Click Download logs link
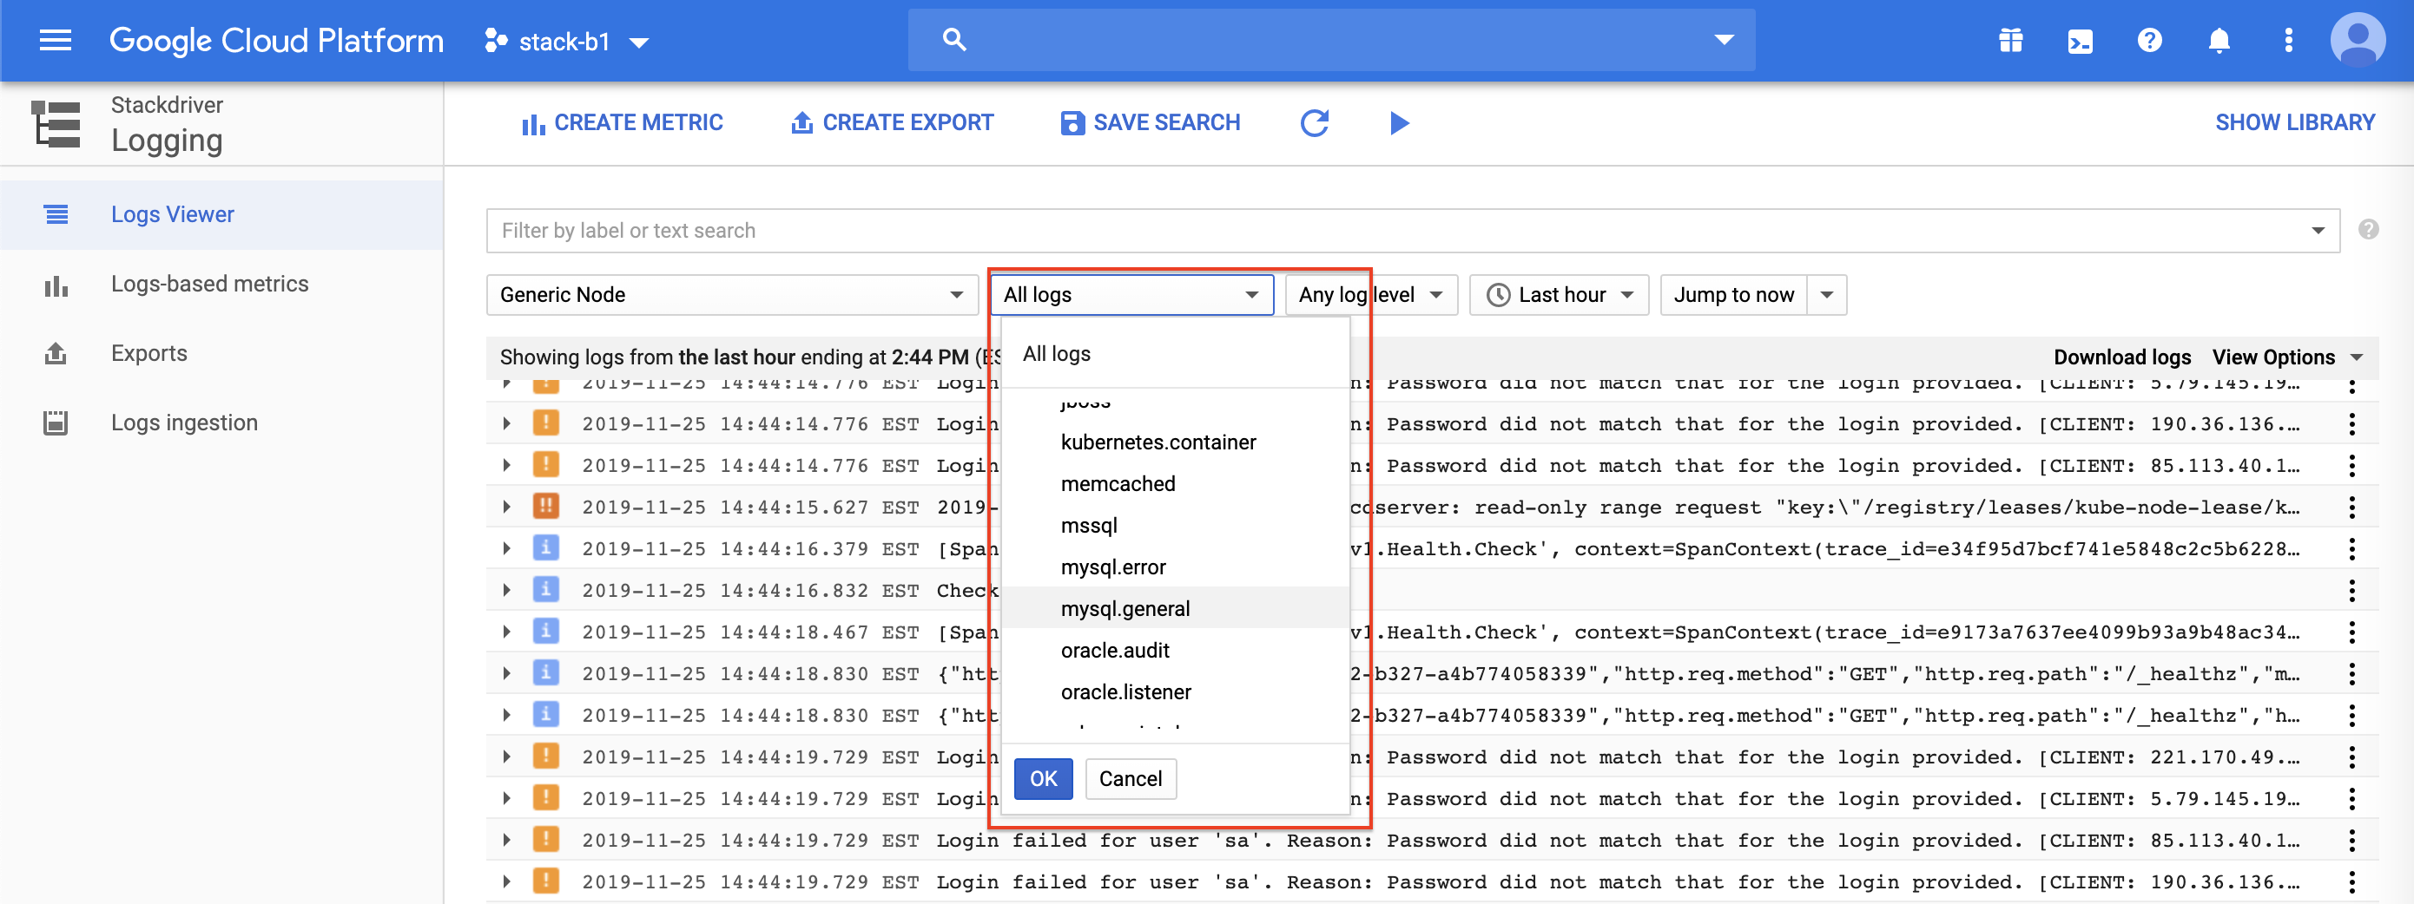 pos(2121,357)
